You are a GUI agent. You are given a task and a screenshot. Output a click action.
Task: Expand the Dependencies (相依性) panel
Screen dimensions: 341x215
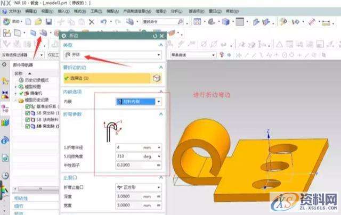(21, 198)
